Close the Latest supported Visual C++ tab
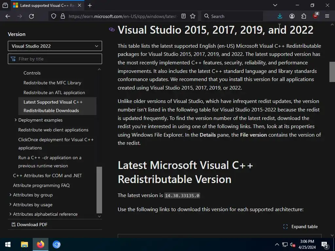335x251 pixels. 79,5
